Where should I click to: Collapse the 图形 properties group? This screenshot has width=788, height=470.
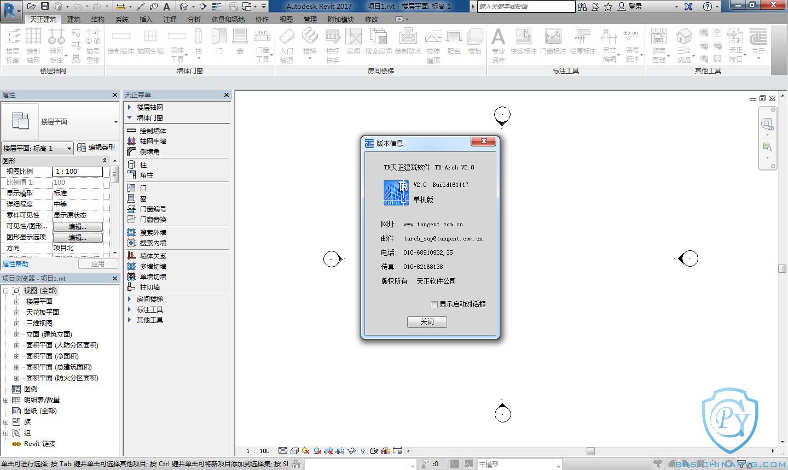[105, 161]
